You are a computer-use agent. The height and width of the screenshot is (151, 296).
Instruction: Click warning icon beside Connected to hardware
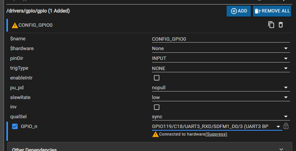tap(155, 134)
